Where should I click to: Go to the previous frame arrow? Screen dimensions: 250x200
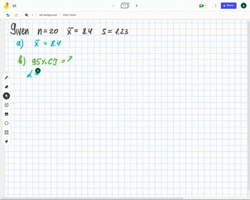click(x=113, y=6)
